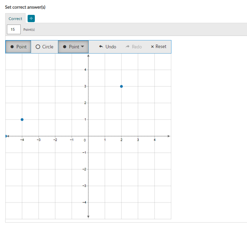Select the plotted point at (-4, 1)
The image size is (247, 226).
(22, 120)
